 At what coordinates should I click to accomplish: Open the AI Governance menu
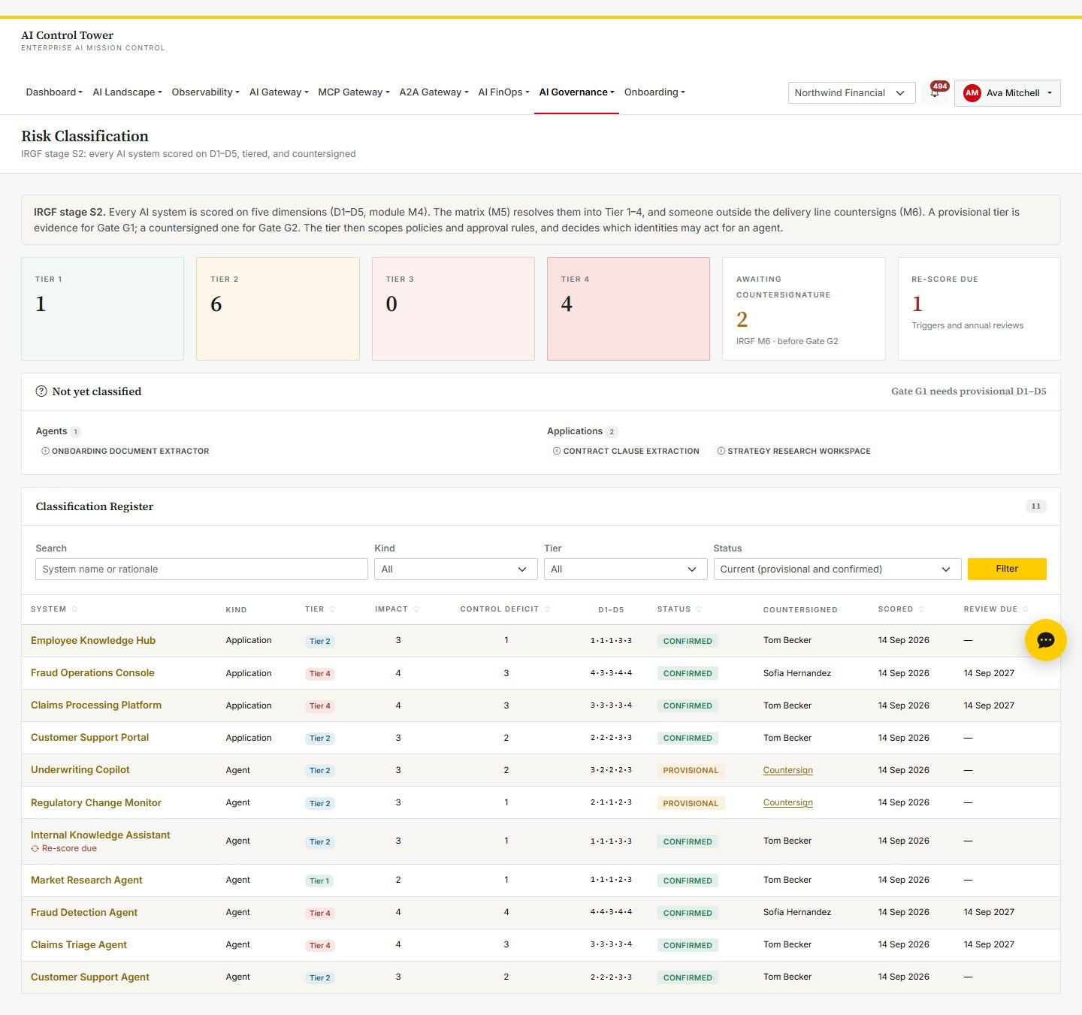[x=576, y=92]
